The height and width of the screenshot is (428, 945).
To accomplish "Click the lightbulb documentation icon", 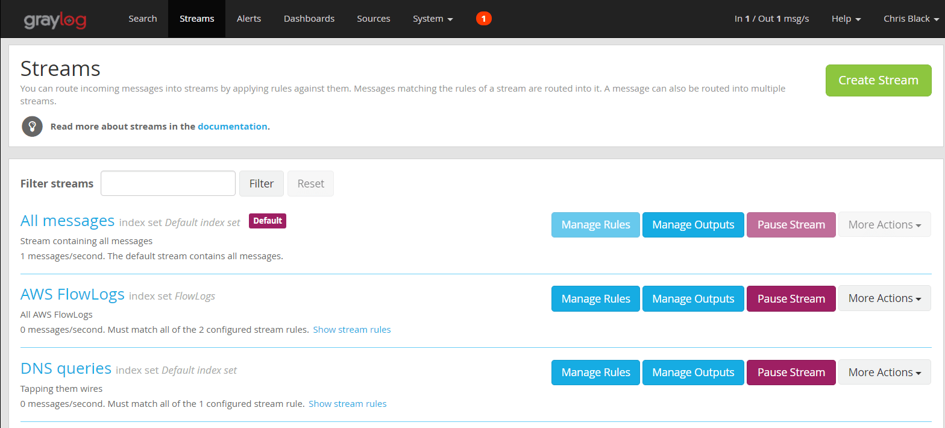I will [x=32, y=127].
